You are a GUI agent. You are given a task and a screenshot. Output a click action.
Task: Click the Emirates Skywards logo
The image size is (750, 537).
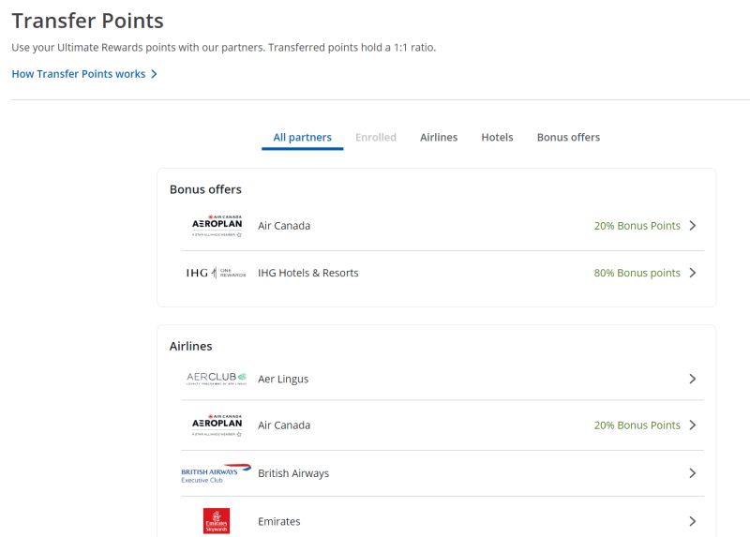(x=217, y=521)
